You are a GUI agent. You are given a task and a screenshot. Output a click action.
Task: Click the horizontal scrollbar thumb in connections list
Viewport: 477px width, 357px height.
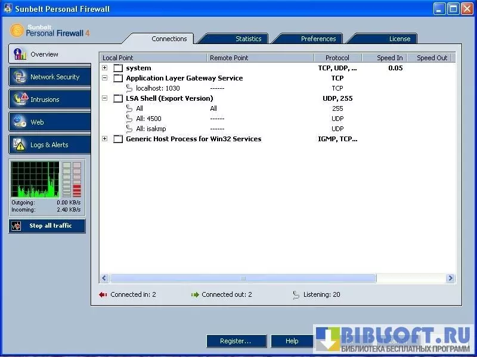coord(243,278)
